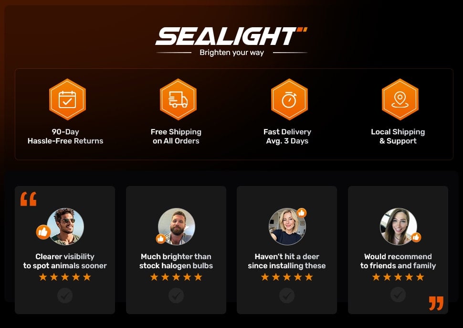Viewport: 463px width, 328px height.
Task: Click the calendar checkmark returns icon
Action: (67, 99)
